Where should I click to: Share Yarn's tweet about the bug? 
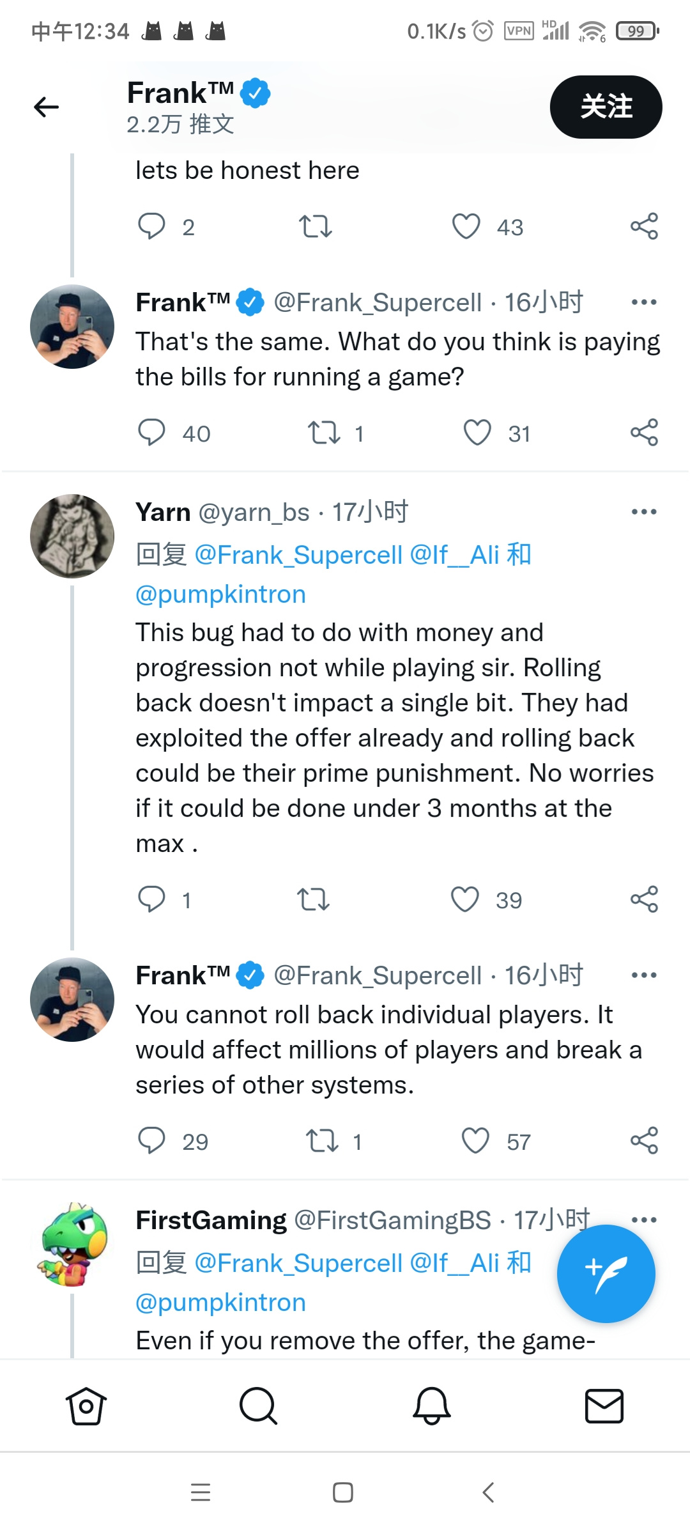644,899
